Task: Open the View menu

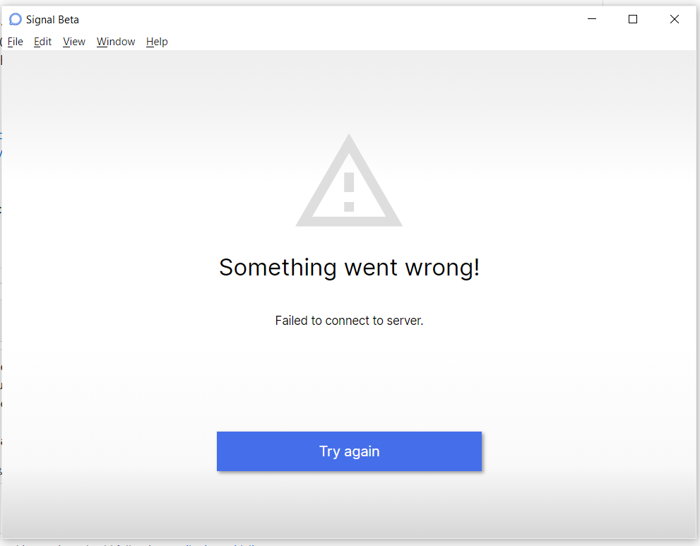Action: tap(74, 42)
